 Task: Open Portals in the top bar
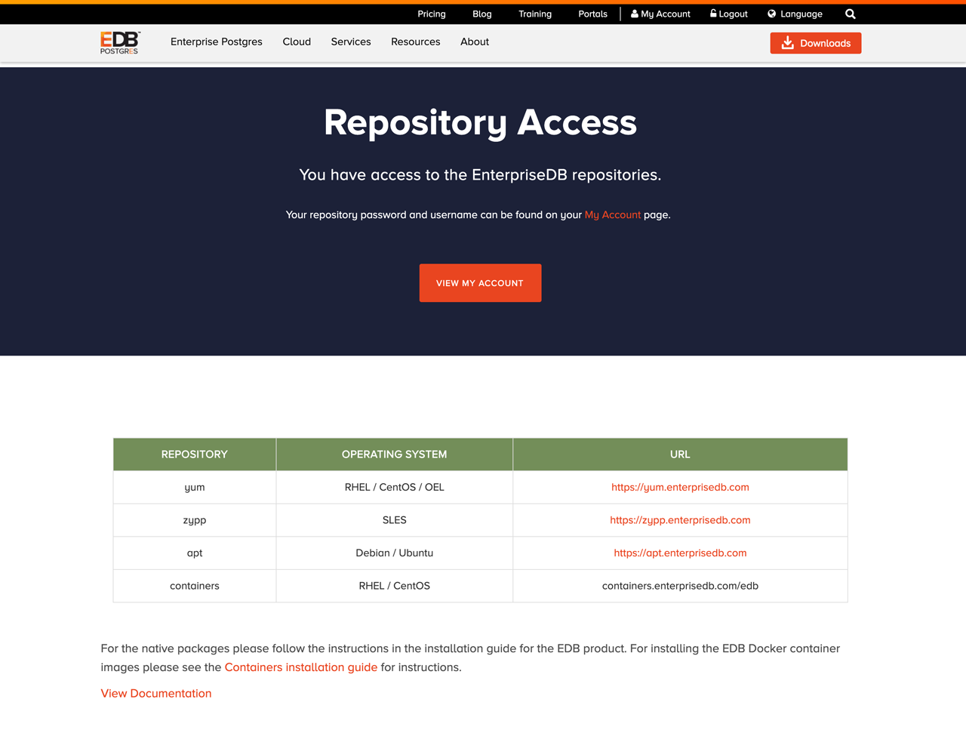click(x=592, y=14)
